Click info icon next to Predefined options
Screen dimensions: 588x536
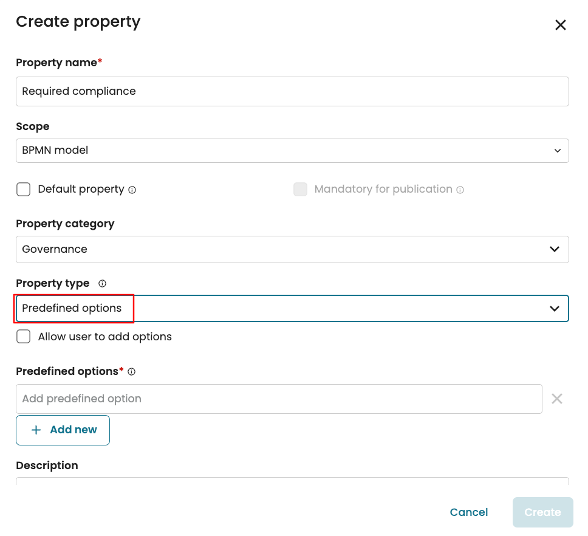(x=132, y=371)
